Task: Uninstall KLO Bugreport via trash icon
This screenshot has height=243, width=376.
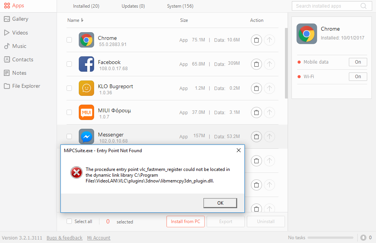Action: pos(256,88)
